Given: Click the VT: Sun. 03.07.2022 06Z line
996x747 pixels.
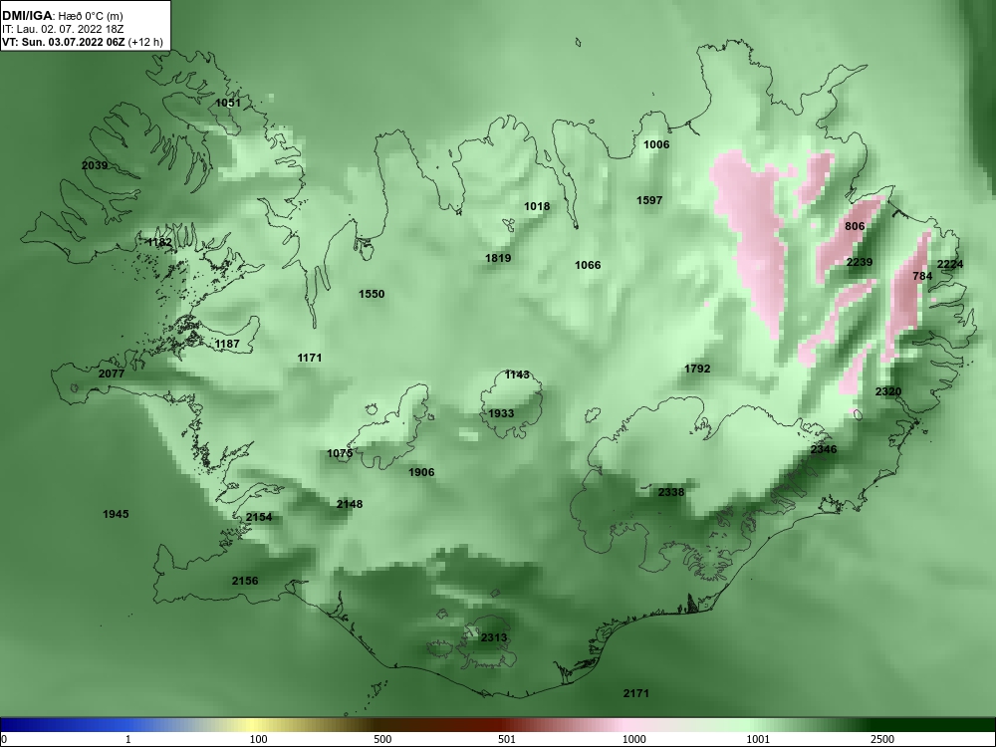Looking at the screenshot, I should click(x=82, y=43).
